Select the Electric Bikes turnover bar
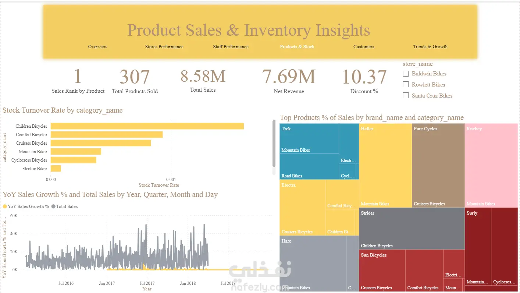This screenshot has width=520, height=293. pos(56,169)
